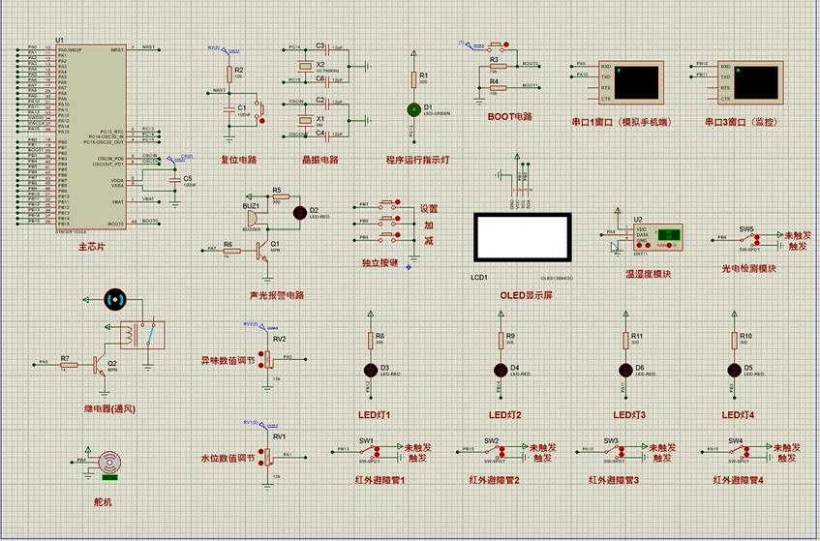
Task: Click the 光电检测模块 label
Action: [749, 269]
